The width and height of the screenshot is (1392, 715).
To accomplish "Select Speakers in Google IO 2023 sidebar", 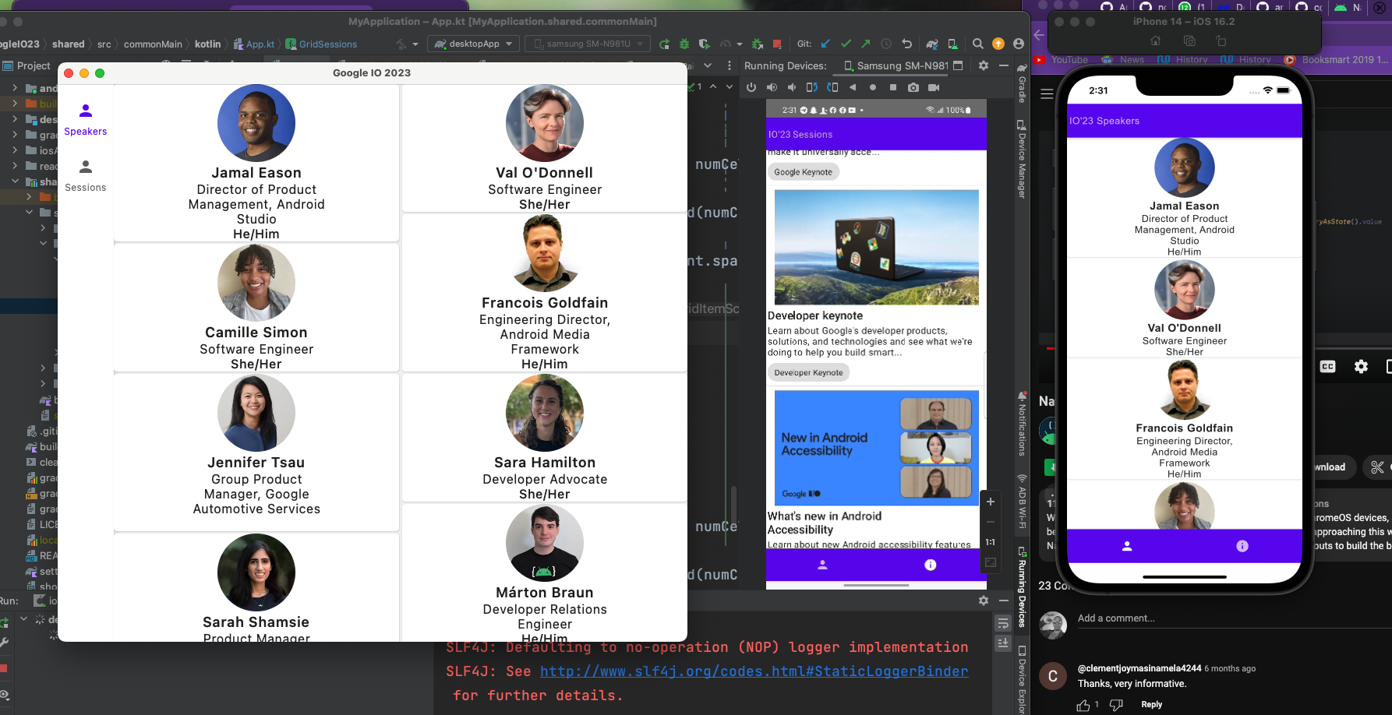I will [86, 120].
